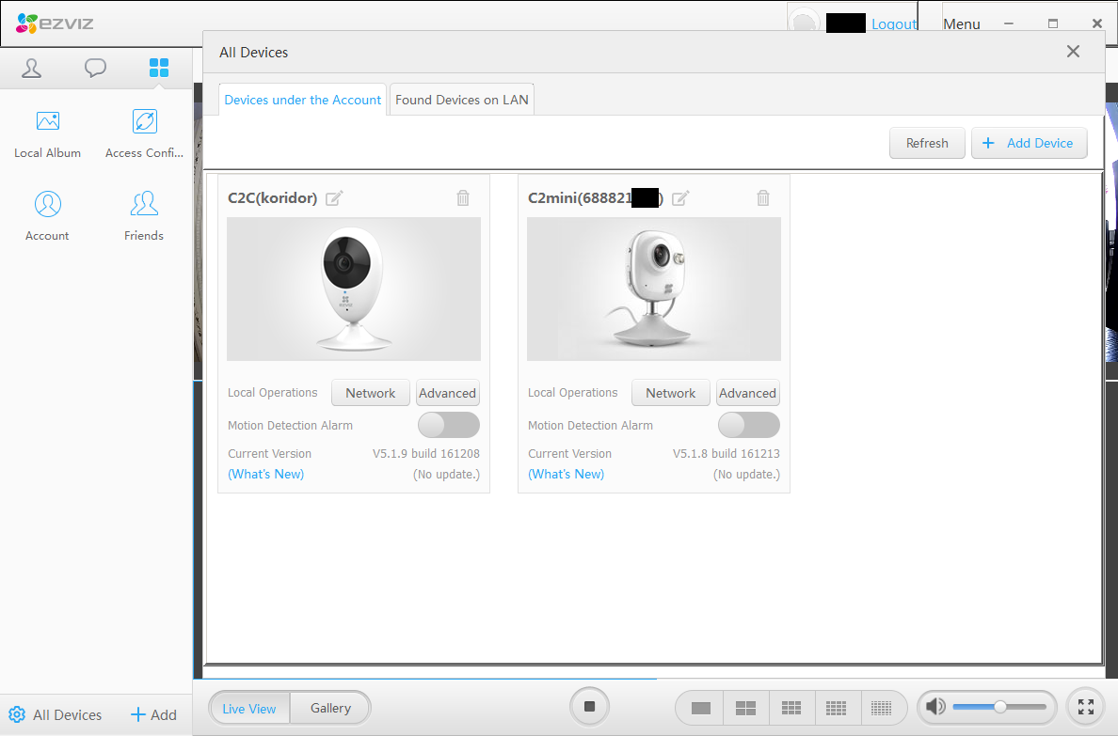
Task: Open Network settings for C2C(koridor)
Action: 371,393
